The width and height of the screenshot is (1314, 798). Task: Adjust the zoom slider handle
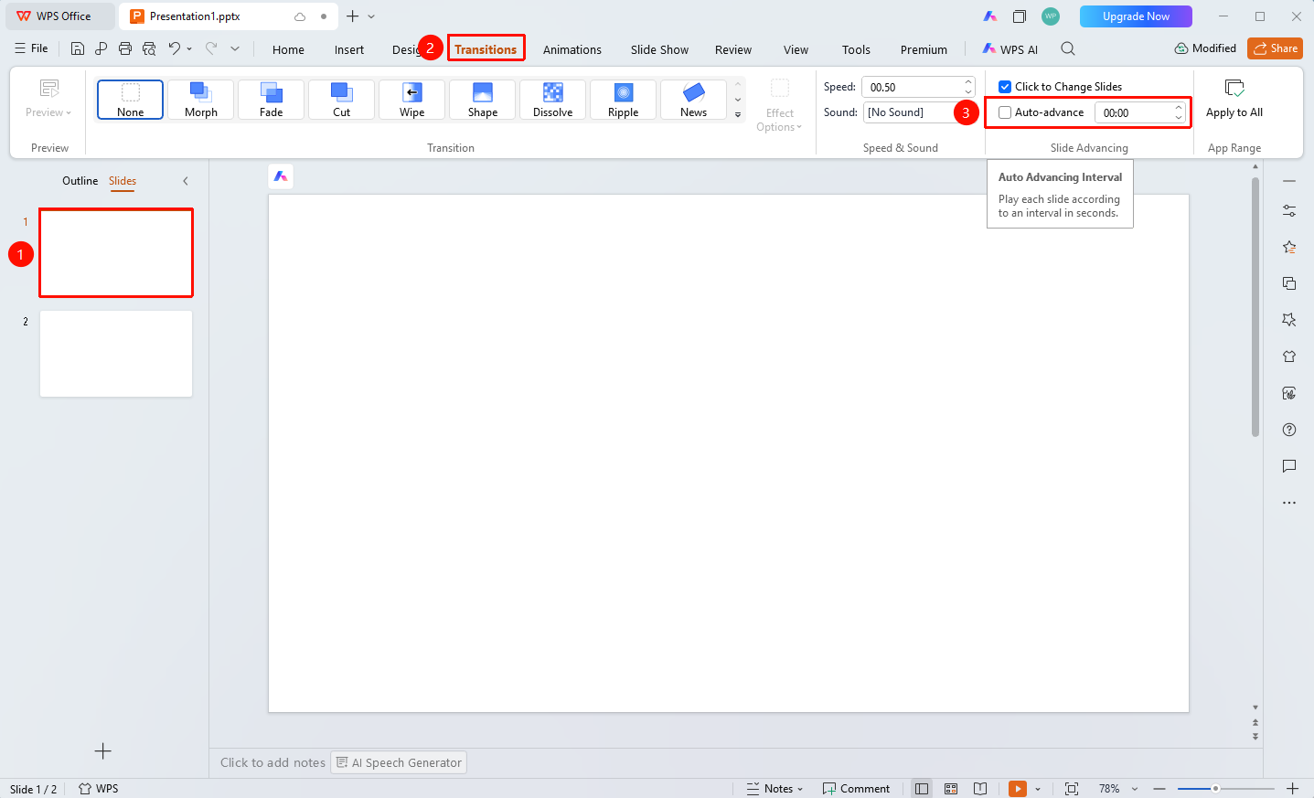(1215, 789)
